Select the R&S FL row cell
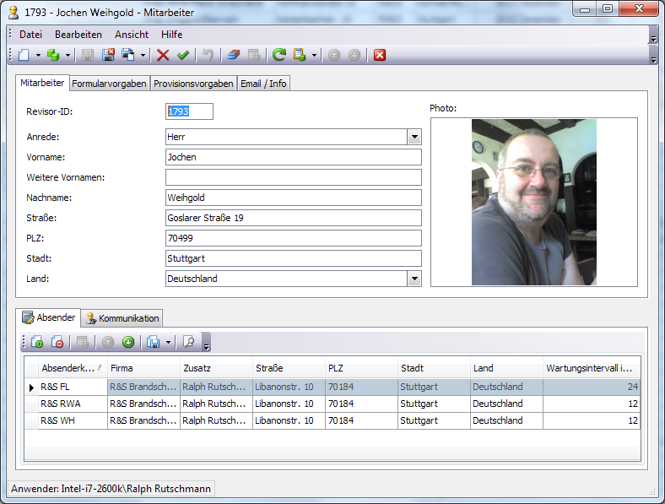Screen dimensions: 665x504 pyautogui.click(x=73, y=387)
